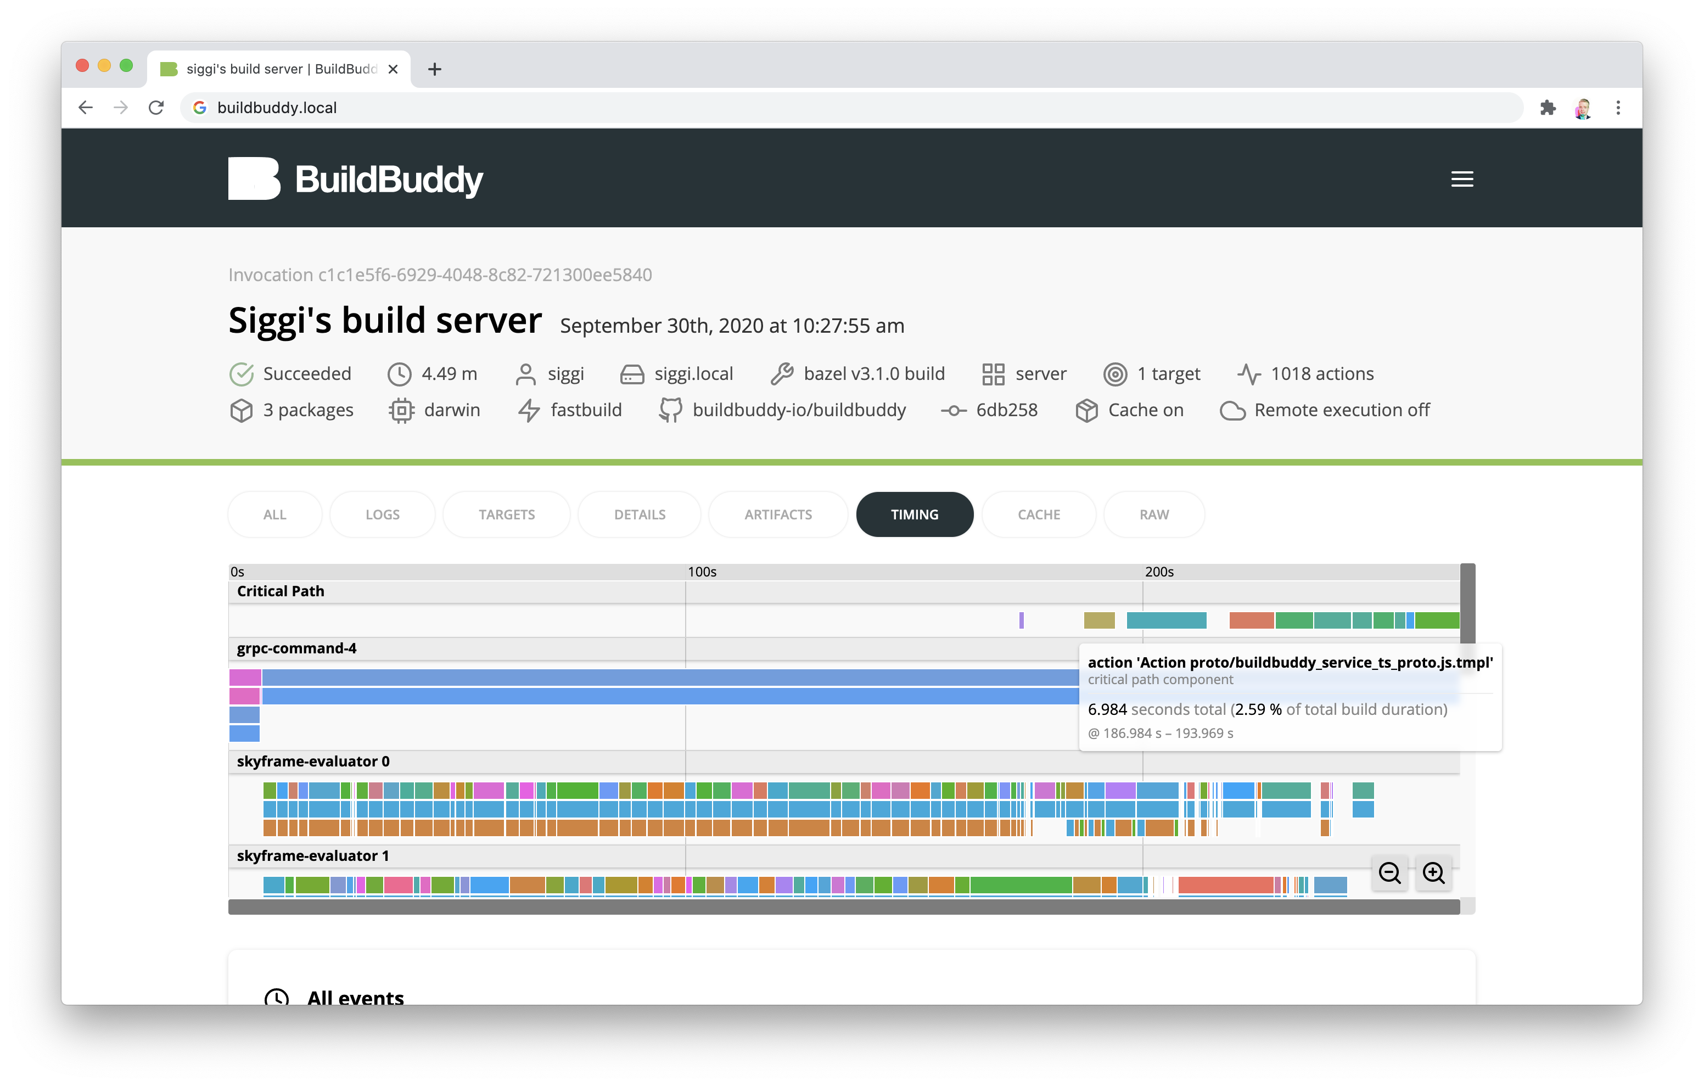Click the browser back arrow
Viewport: 1704px width, 1086px height.
(86, 108)
